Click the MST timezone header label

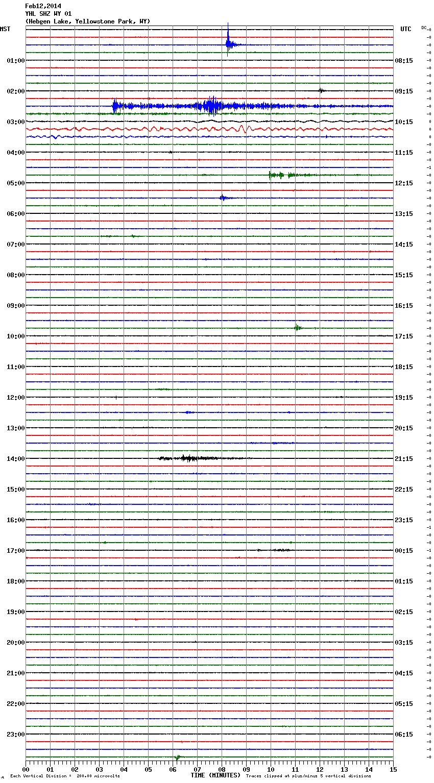pos(5,29)
